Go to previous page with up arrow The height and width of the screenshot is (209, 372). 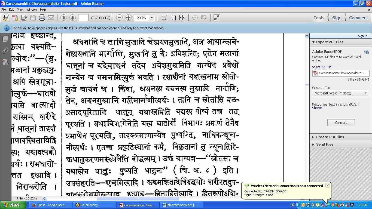63,18
